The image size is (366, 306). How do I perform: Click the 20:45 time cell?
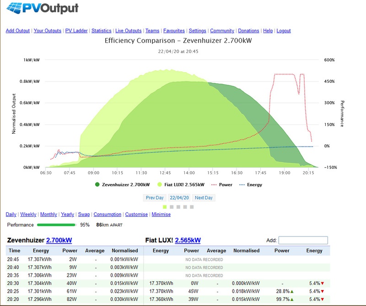tap(13, 259)
